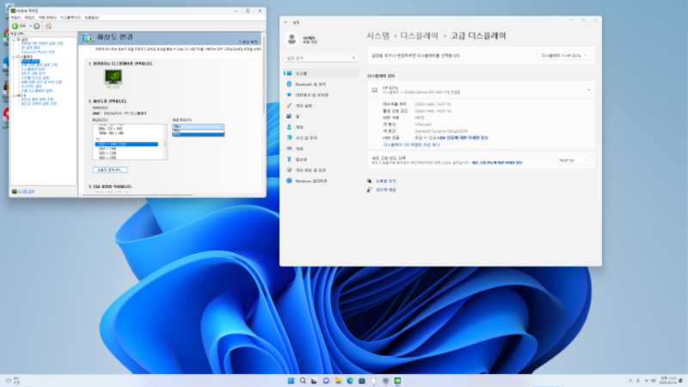688x387 pixels.
Task: Open Apps (앱) in Settings sidebar
Action: point(321,116)
